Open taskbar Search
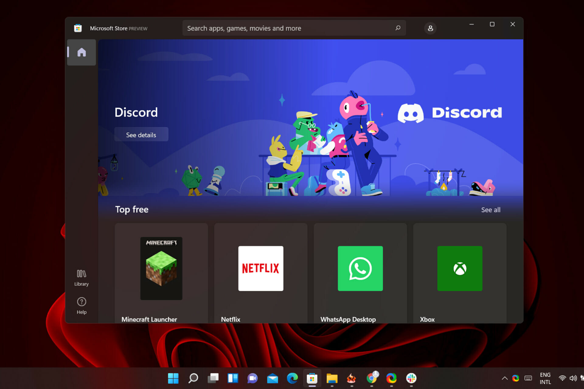The width and height of the screenshot is (584, 389). [x=193, y=378]
